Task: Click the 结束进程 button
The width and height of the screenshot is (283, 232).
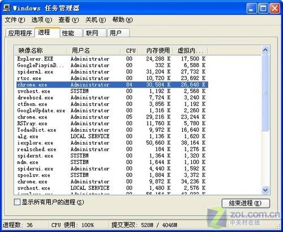Action: click(246, 203)
